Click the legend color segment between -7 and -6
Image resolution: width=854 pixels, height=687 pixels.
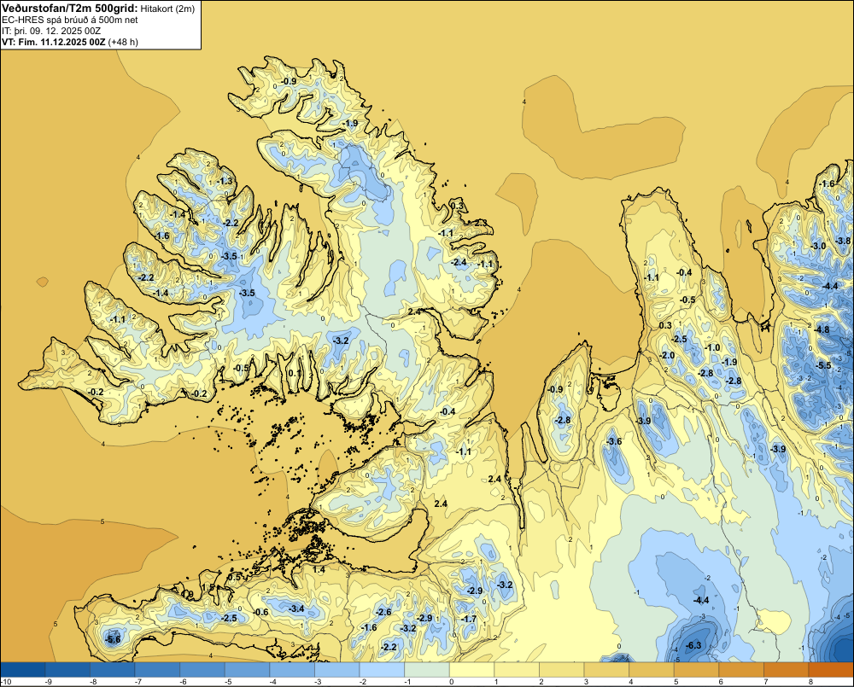(157, 669)
